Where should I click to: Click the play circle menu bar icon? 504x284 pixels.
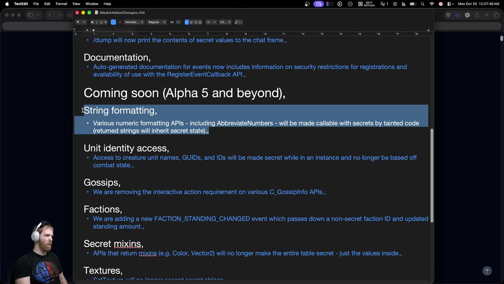tap(395, 4)
